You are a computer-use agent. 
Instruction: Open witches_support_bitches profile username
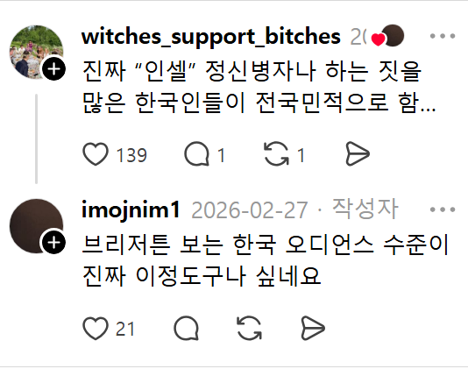pos(211,37)
